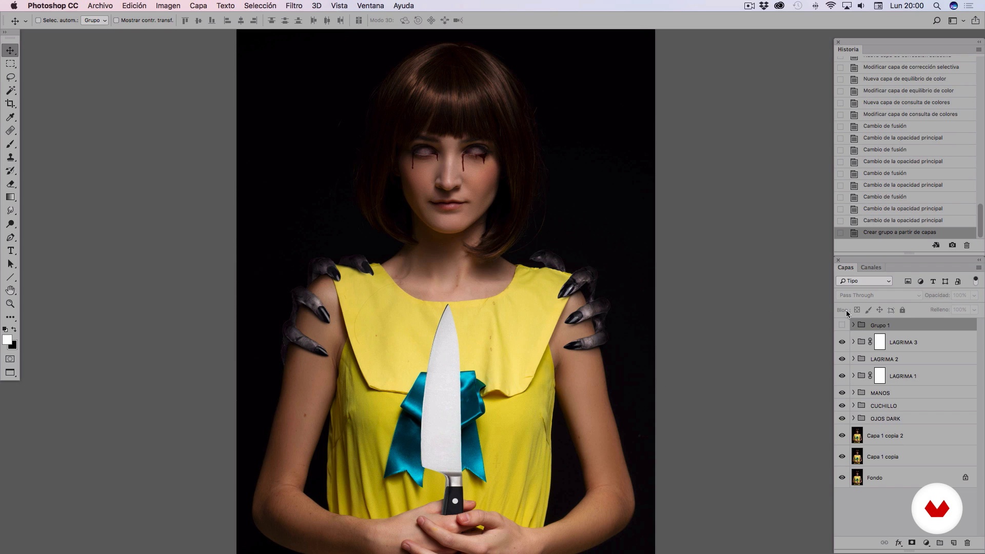This screenshot has width=985, height=554.
Task: Select the Move tool
Action: tap(10, 50)
